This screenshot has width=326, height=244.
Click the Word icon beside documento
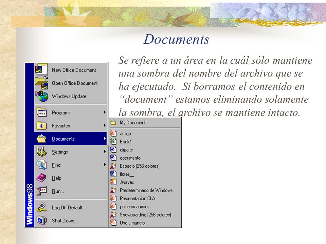113,158
